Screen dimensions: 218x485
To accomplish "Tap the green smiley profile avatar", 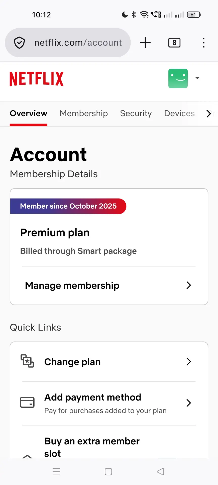I will coord(178,78).
